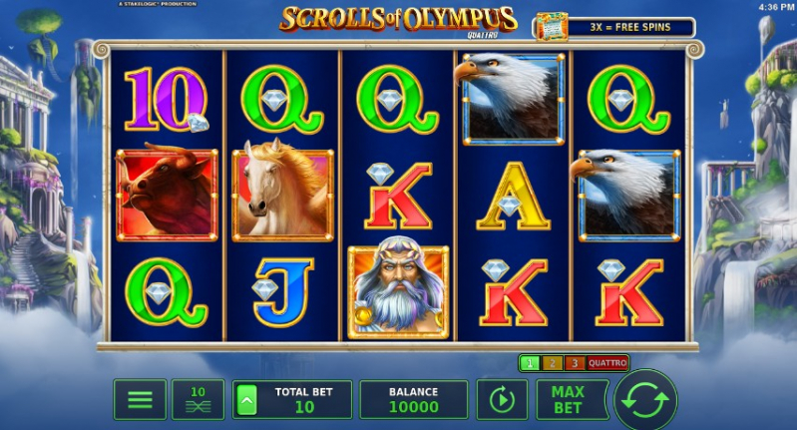This screenshot has width=797, height=430.
Task: Open the hamburger menu button
Action: [x=140, y=399]
